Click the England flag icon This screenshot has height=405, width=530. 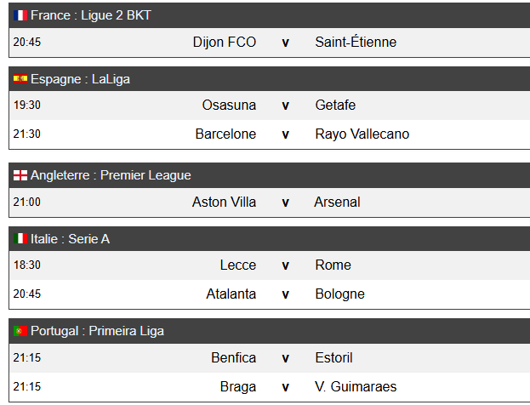20,175
